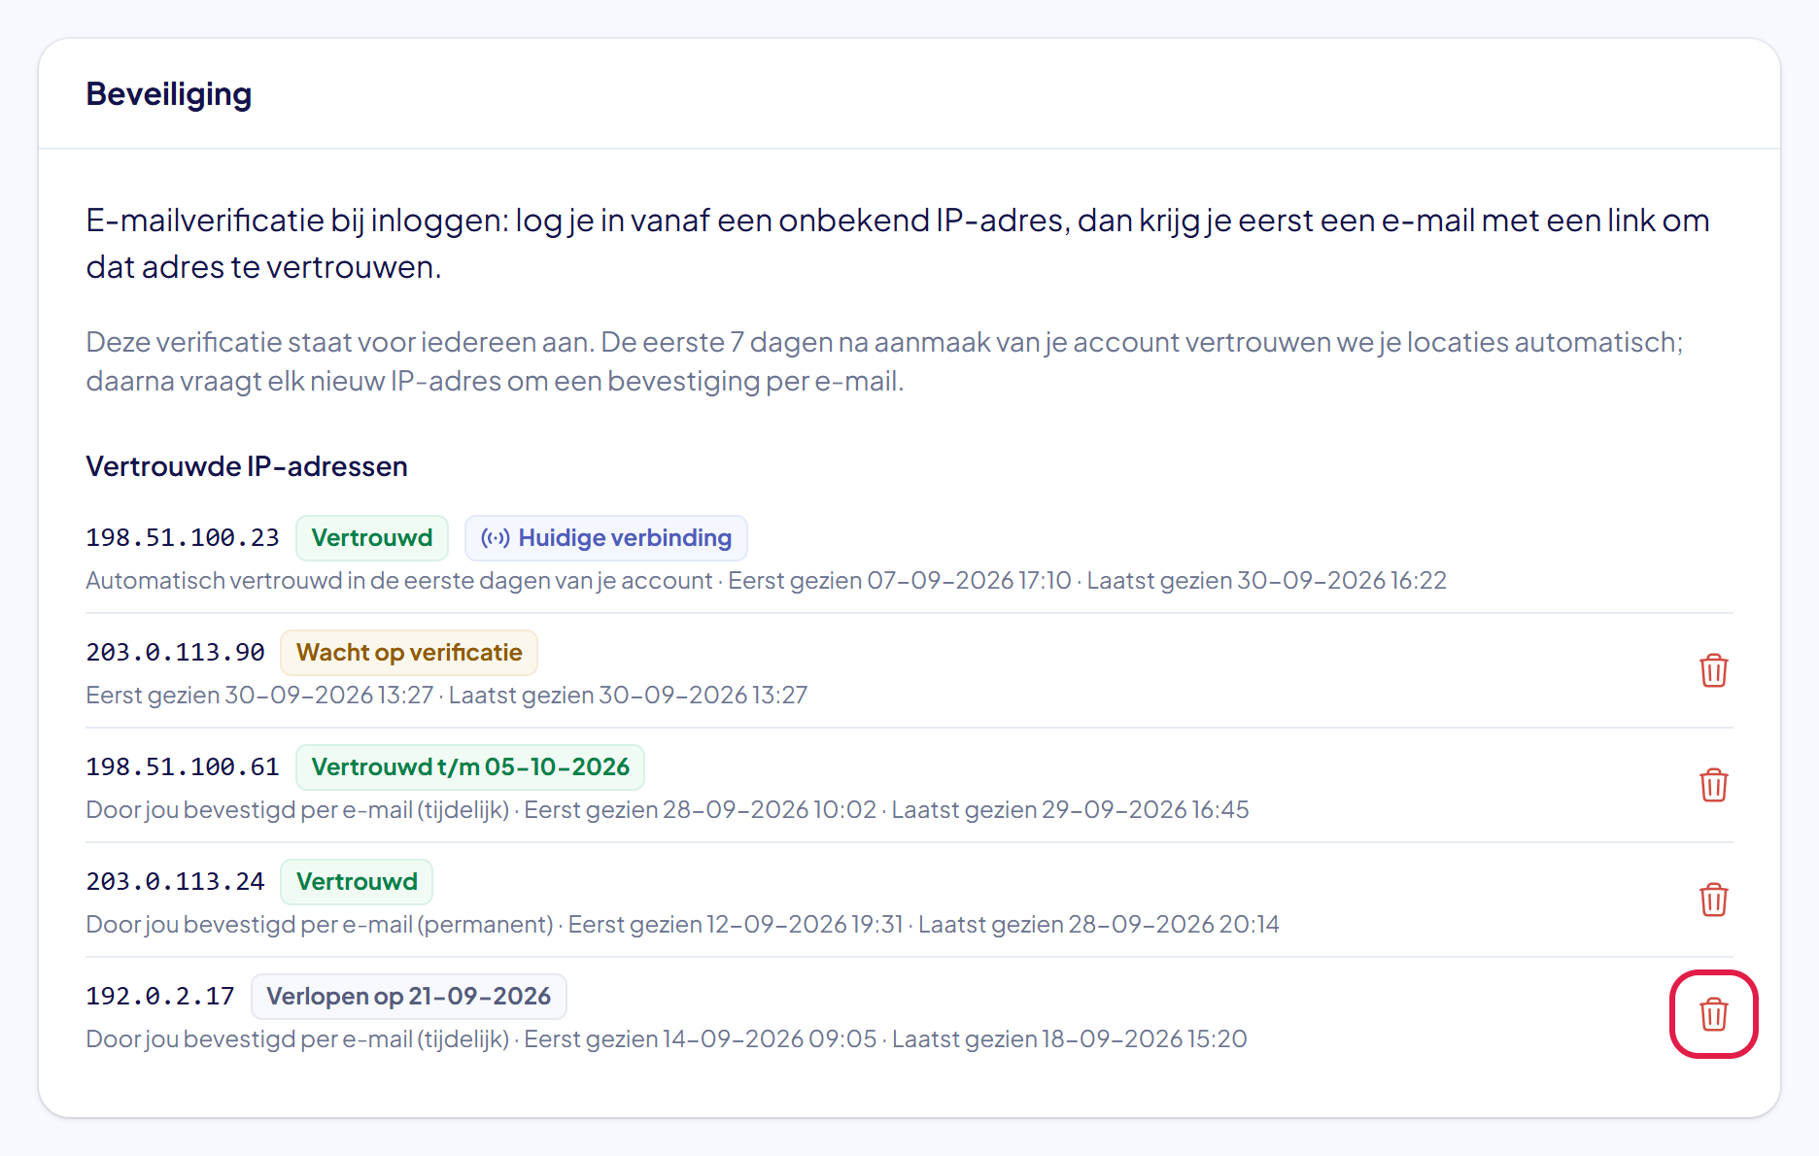Select IP address 203.0.113.24

(x=176, y=882)
